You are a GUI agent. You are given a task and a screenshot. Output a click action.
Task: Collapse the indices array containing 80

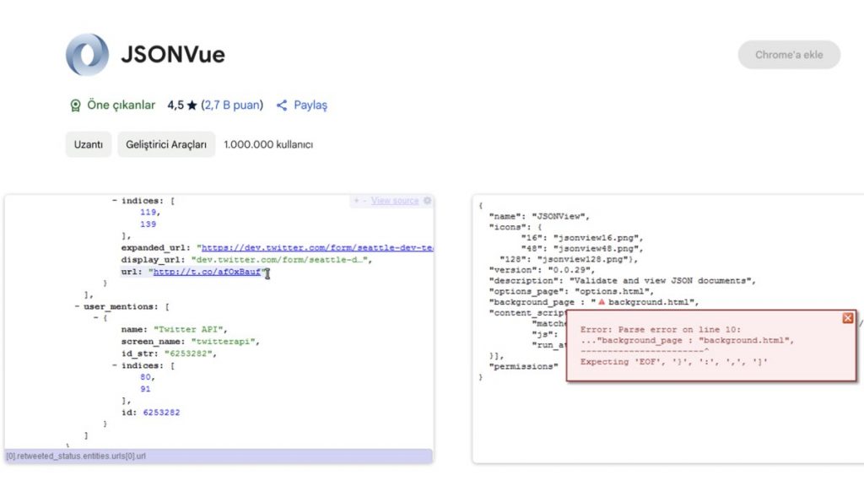tap(115, 365)
